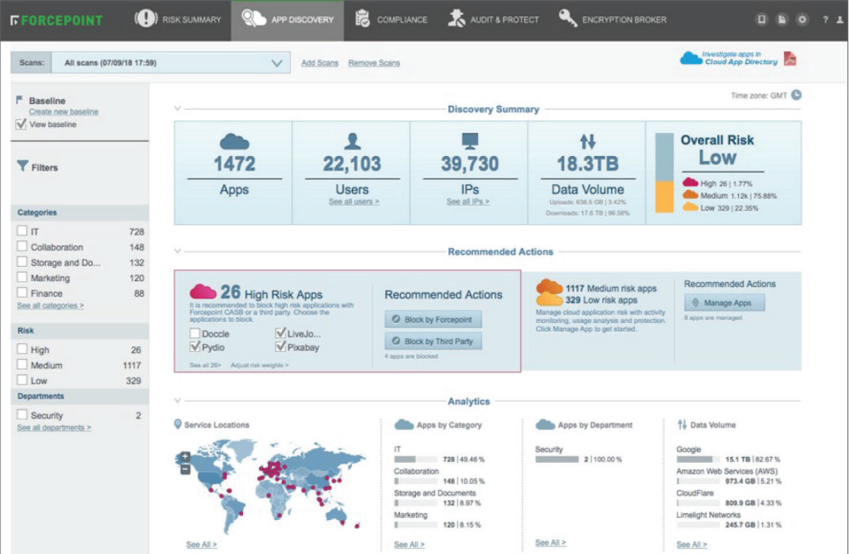This screenshot has height=554, width=849.
Task: Investigate apps in Cloud App Directory
Action: click(729, 58)
